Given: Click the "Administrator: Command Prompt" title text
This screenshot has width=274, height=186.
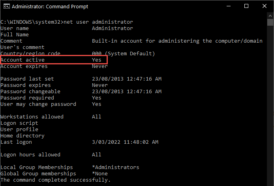Looking at the screenshot, I should (50, 7).
